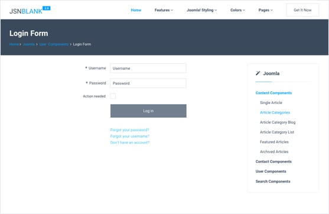
Task: Focus the Password input field
Action: [148, 83]
